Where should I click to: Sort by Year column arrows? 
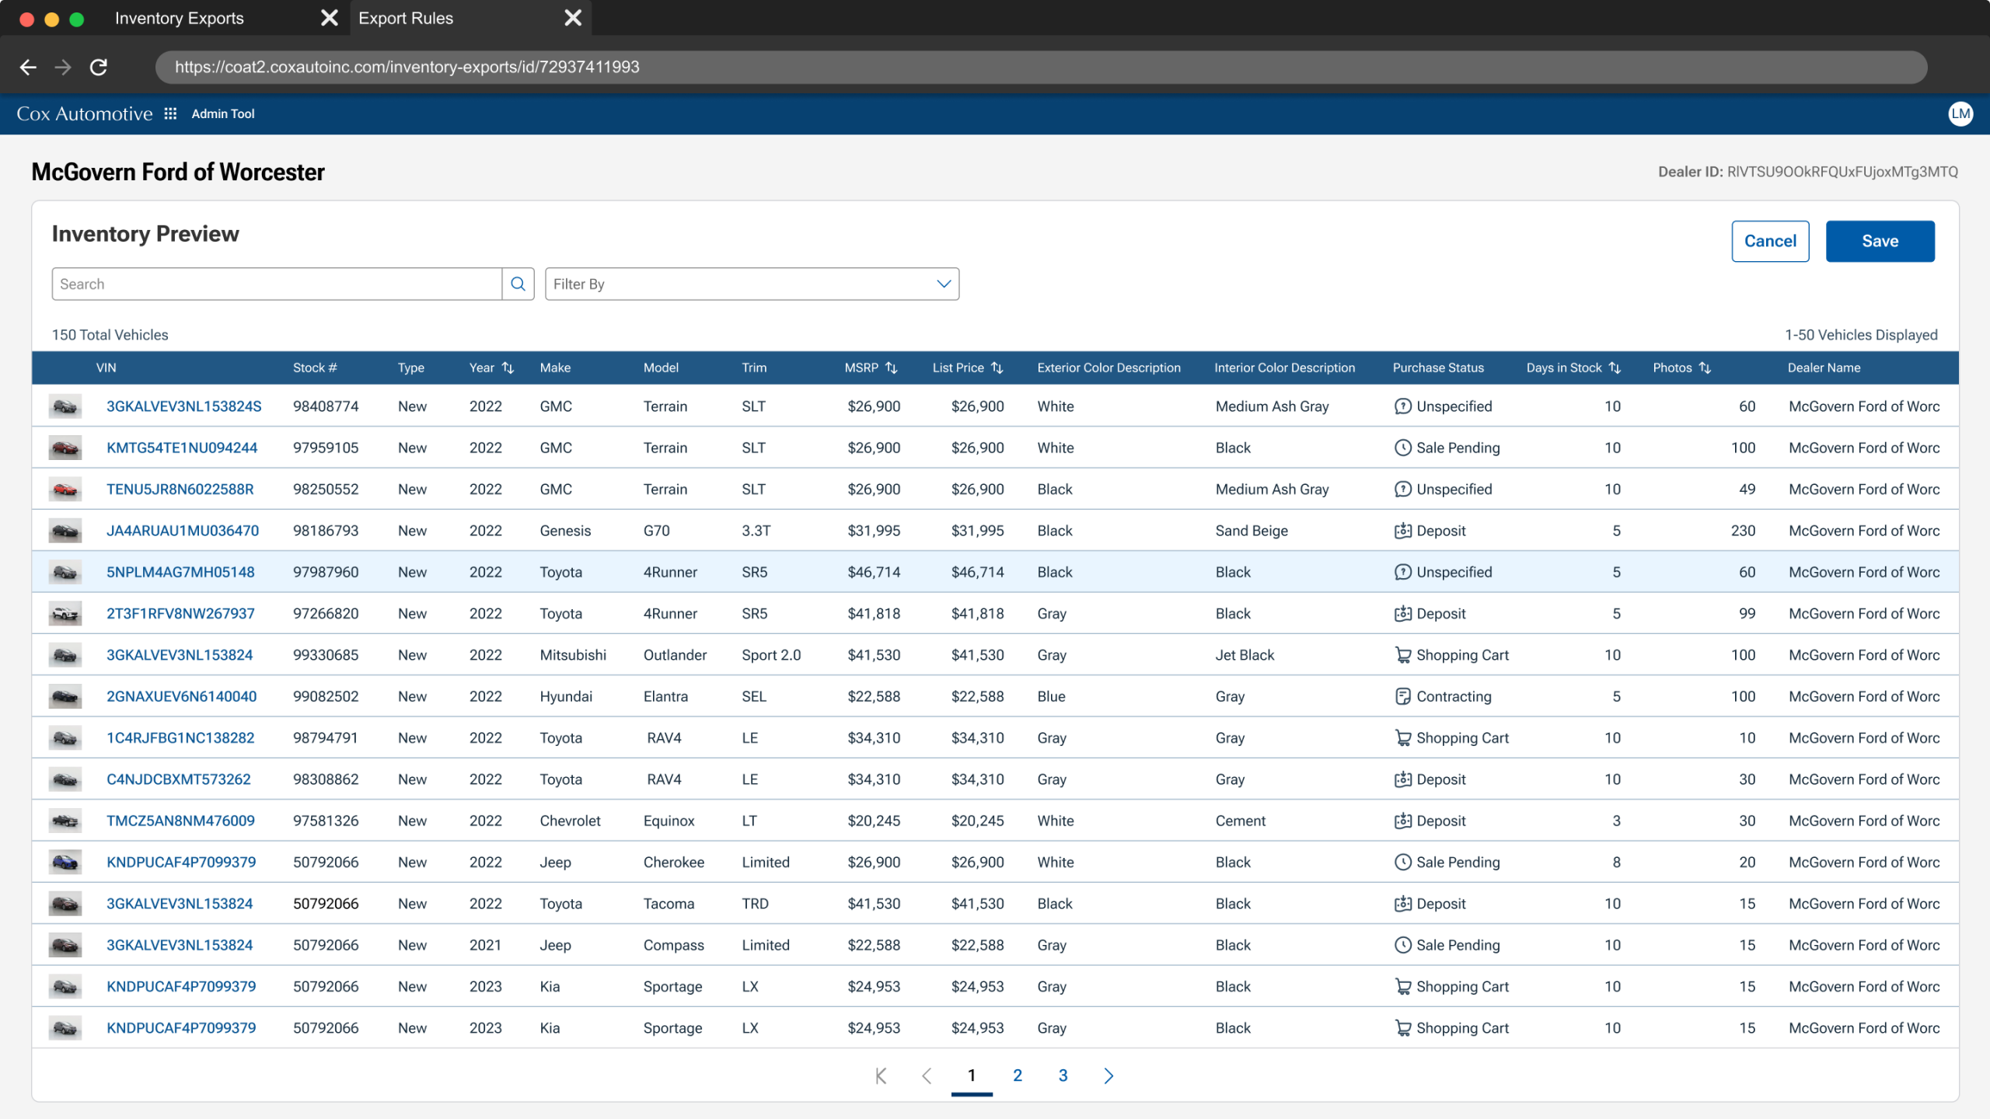pyautogui.click(x=508, y=368)
